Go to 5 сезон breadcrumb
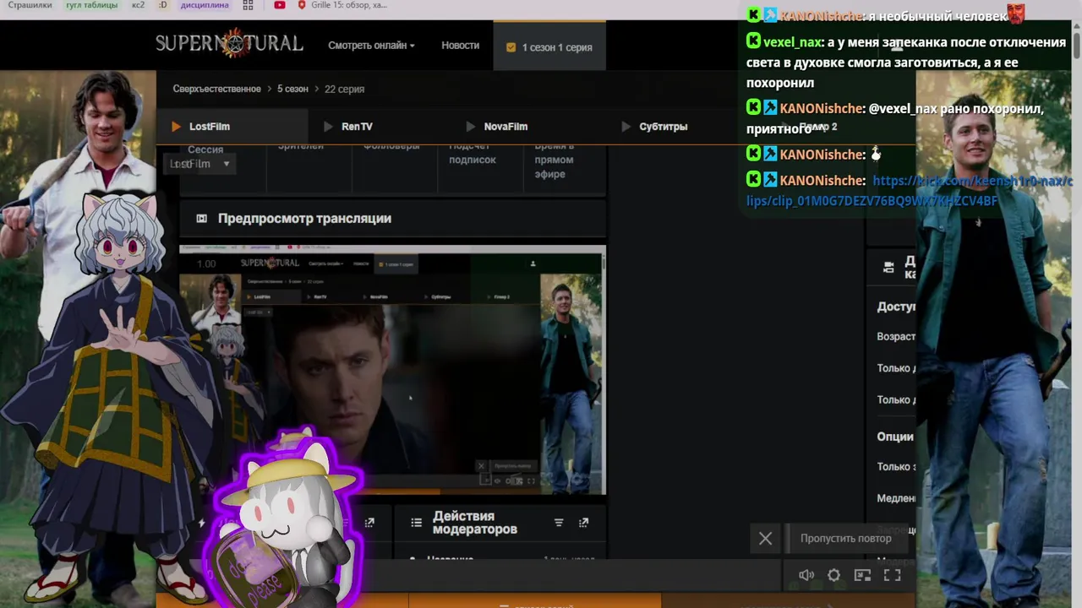This screenshot has height=608, width=1082. pos(292,89)
